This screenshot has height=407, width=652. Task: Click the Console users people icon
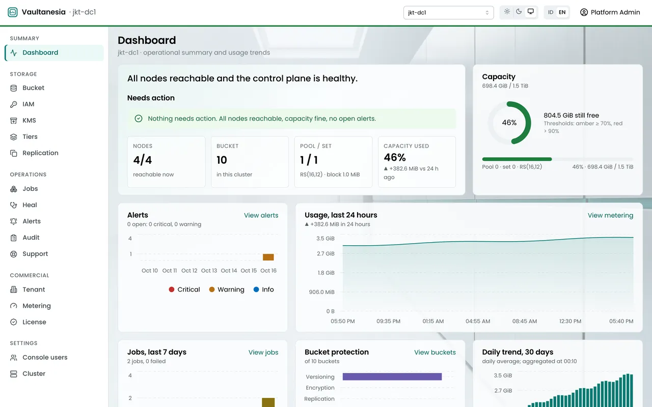(14, 358)
